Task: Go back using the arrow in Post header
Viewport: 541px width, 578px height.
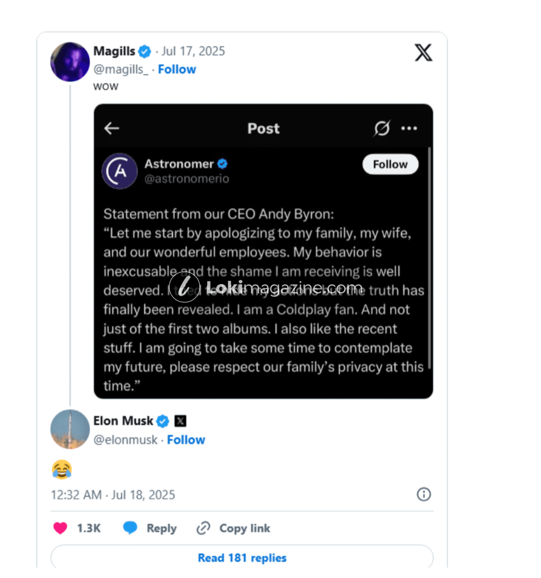Action: point(112,128)
